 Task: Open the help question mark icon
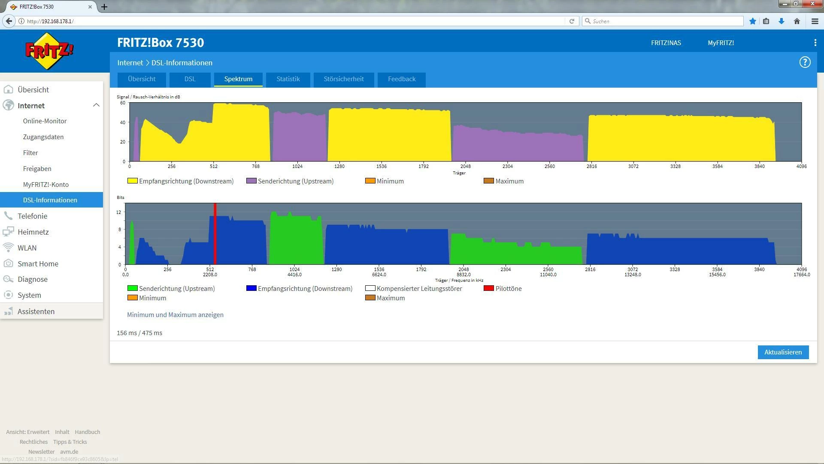click(805, 62)
